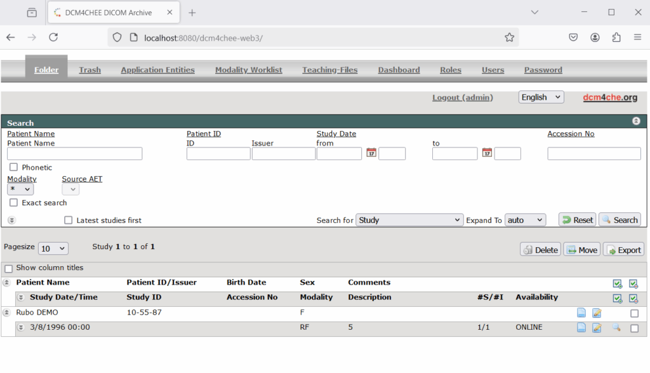Click the Export button
650x373 pixels.
click(x=623, y=250)
